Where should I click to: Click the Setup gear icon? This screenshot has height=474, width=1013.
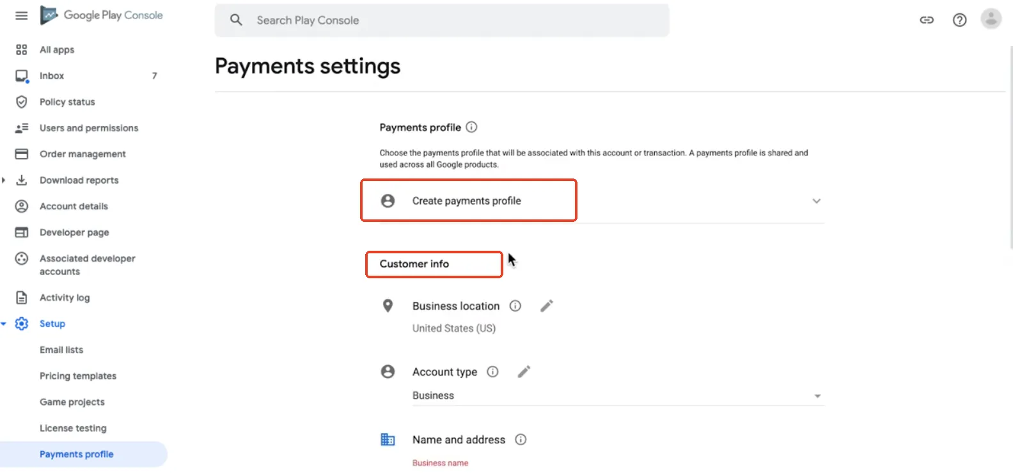(x=22, y=324)
